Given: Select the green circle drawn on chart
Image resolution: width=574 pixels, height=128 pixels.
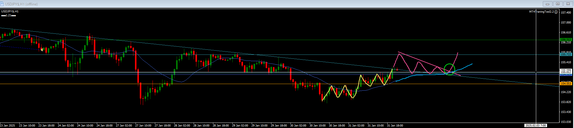Looking at the screenshot, I should tap(449, 64).
